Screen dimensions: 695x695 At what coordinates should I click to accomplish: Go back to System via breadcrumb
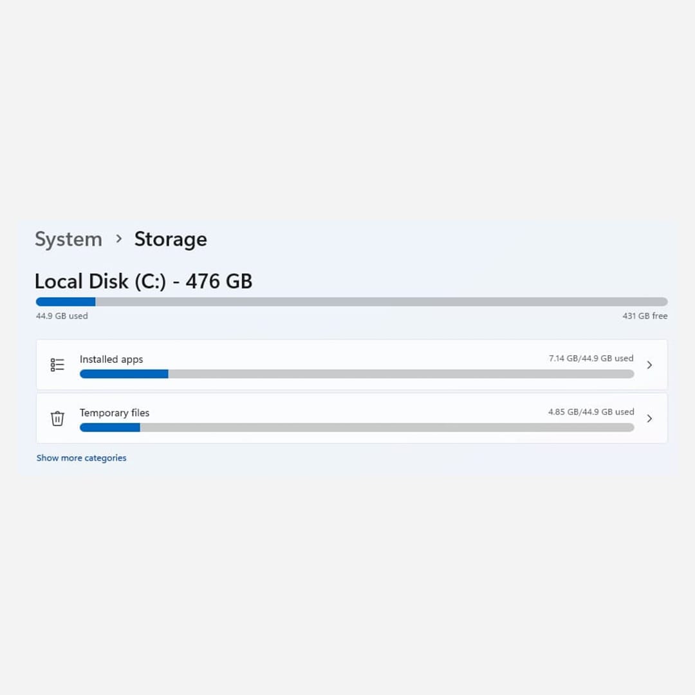tap(68, 239)
